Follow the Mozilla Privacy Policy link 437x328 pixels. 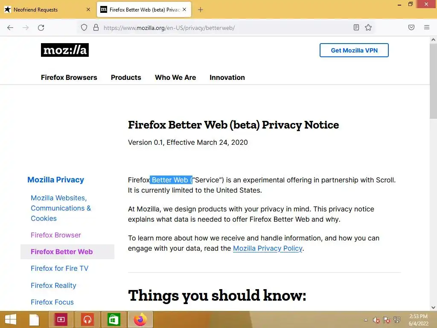[268, 248]
